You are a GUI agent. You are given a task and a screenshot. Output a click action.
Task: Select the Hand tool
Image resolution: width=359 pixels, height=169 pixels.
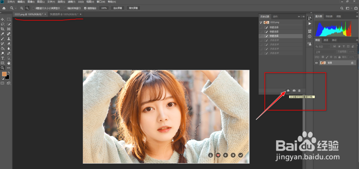click(x=9, y=63)
